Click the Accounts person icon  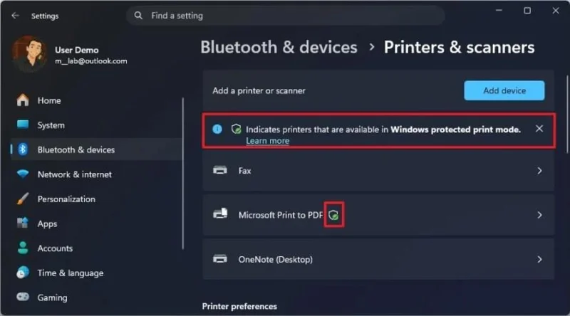coord(23,248)
